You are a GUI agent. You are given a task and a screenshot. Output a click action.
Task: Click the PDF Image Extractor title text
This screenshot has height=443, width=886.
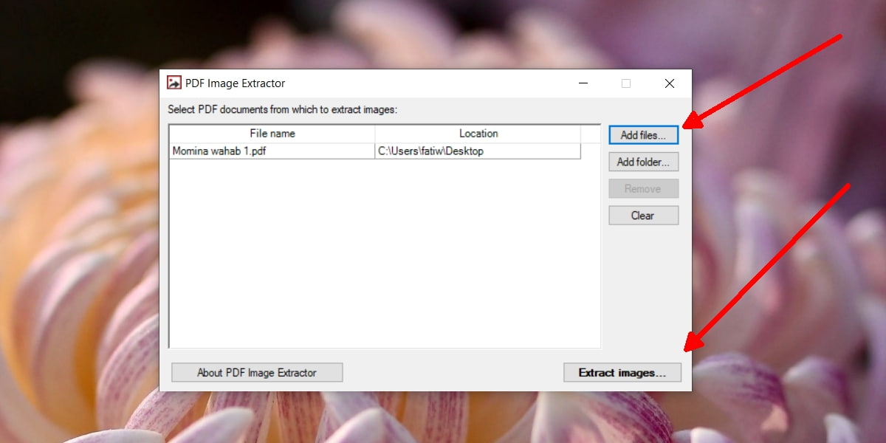tap(235, 83)
